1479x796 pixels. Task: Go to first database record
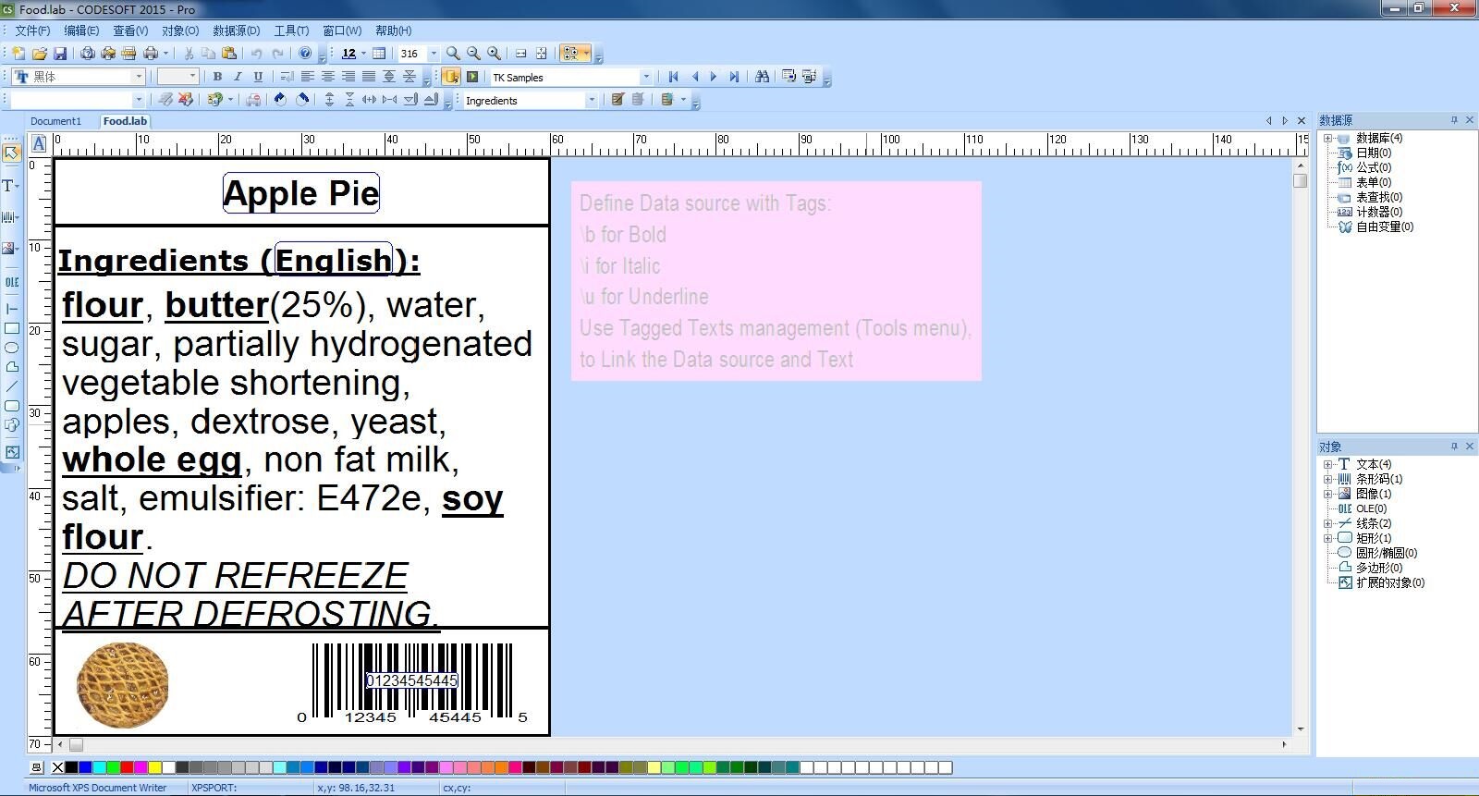673,77
